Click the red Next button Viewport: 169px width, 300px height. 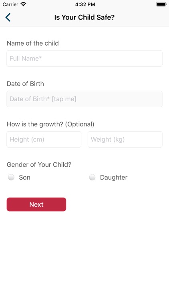[x=36, y=204]
